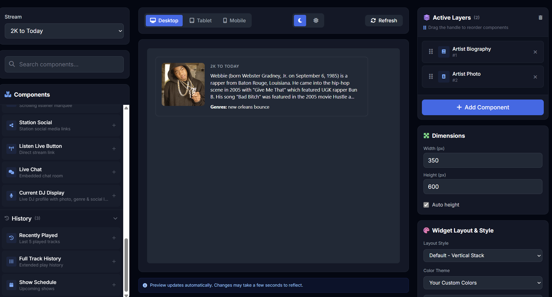This screenshot has height=297, width=552.
Task: Grab the Artist Biography drag handle
Action: click(431, 52)
